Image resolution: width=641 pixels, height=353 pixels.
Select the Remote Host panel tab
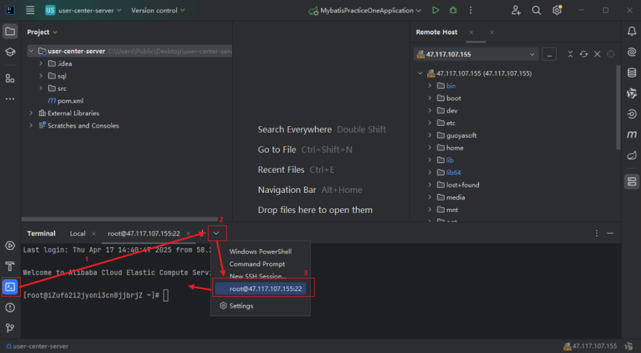click(437, 32)
